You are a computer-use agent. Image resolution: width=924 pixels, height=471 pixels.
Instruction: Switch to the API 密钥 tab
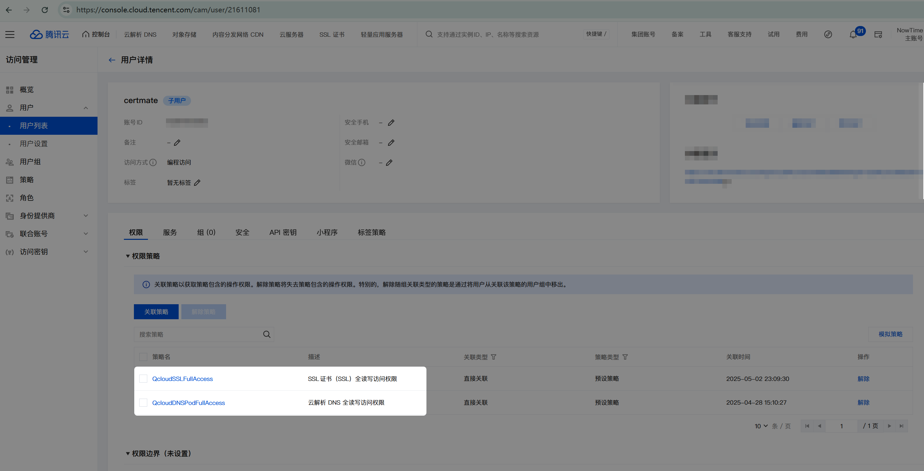point(283,232)
